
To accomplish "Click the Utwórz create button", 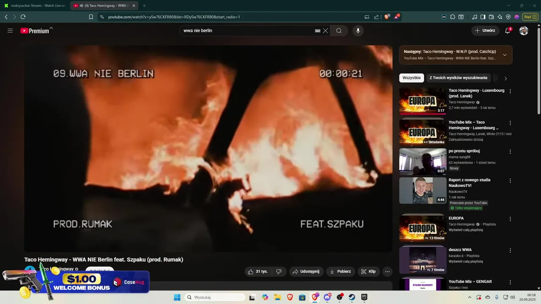I will click(x=485, y=30).
